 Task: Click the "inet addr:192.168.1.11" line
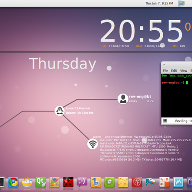tap(145, 140)
